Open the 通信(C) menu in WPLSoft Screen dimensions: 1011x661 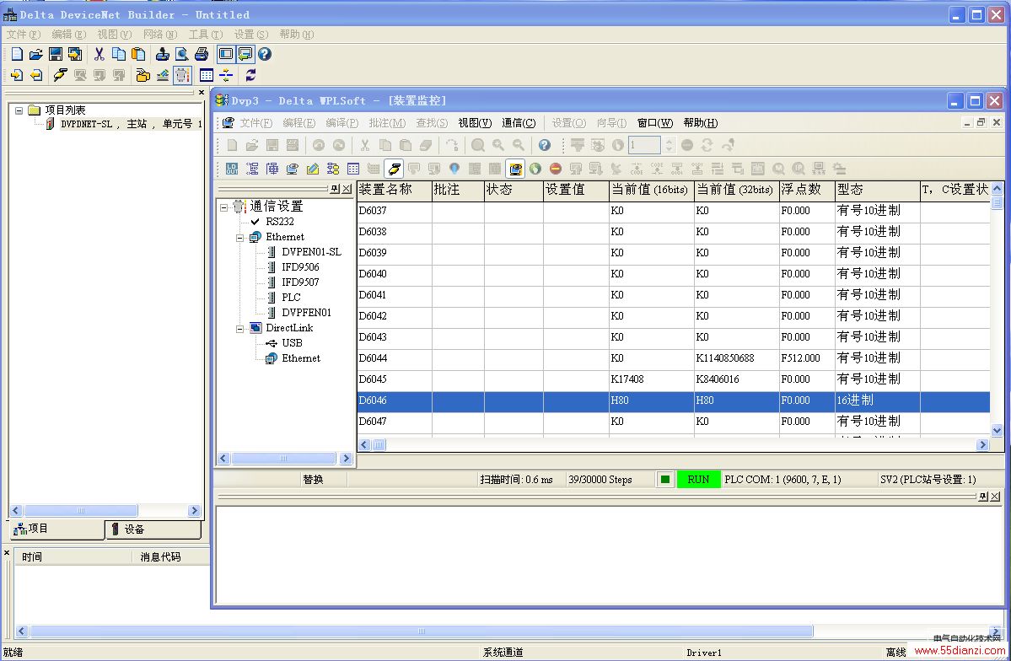coord(519,122)
